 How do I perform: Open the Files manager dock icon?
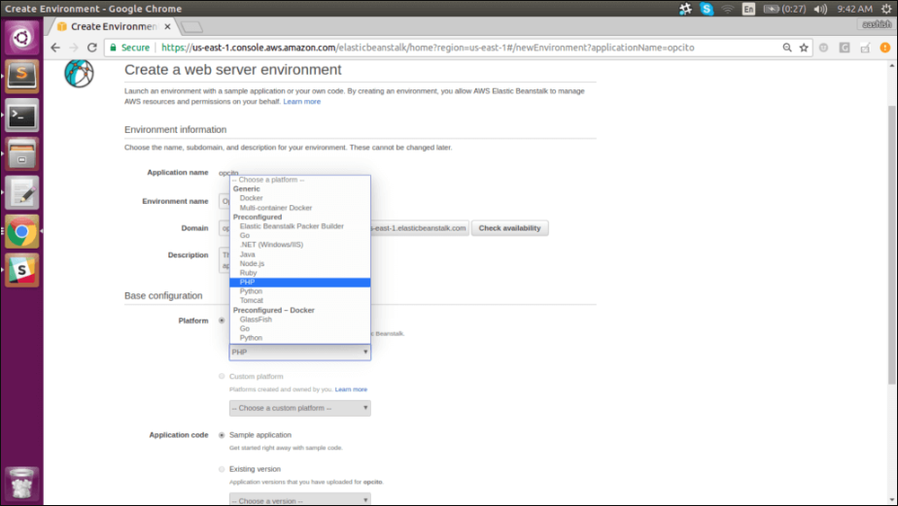21,154
